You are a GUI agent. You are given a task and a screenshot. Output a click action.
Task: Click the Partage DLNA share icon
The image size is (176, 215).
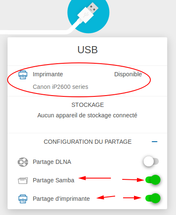pos(23,162)
